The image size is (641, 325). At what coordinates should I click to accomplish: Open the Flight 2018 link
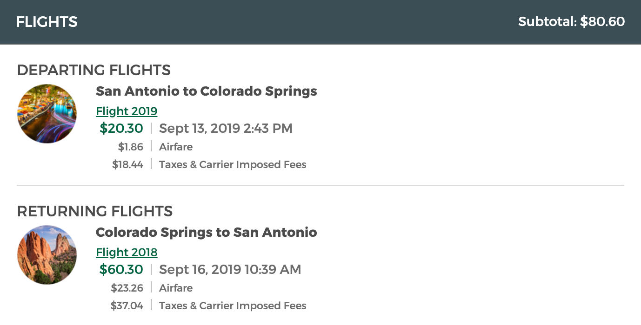click(x=127, y=253)
